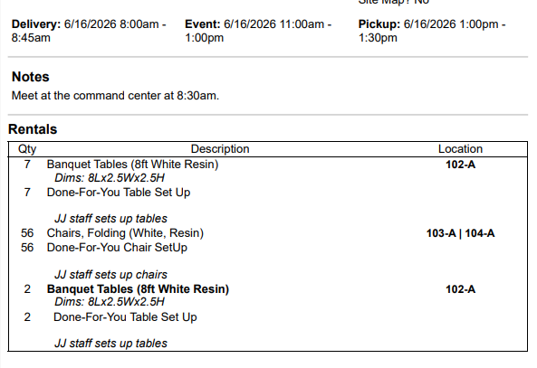Click the Qty column header

pos(27,149)
